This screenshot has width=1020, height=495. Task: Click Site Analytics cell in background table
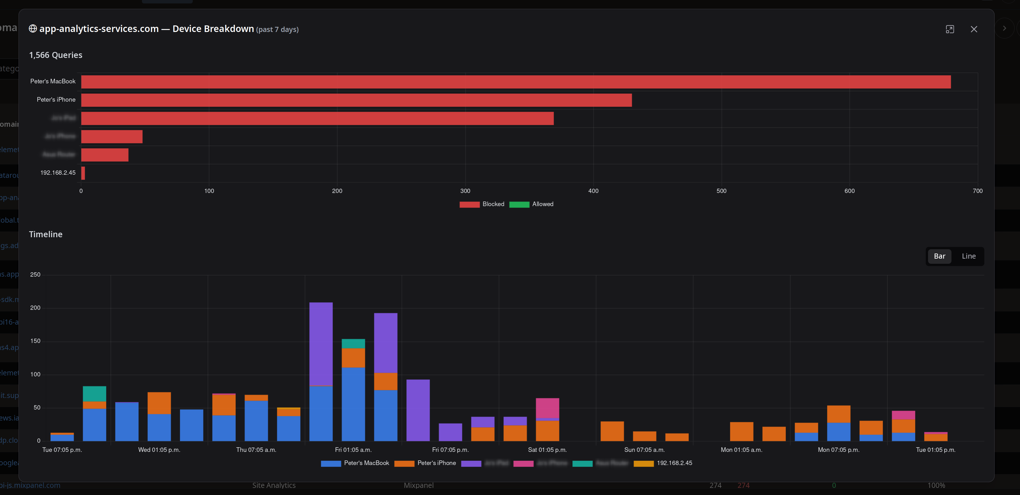(x=274, y=486)
